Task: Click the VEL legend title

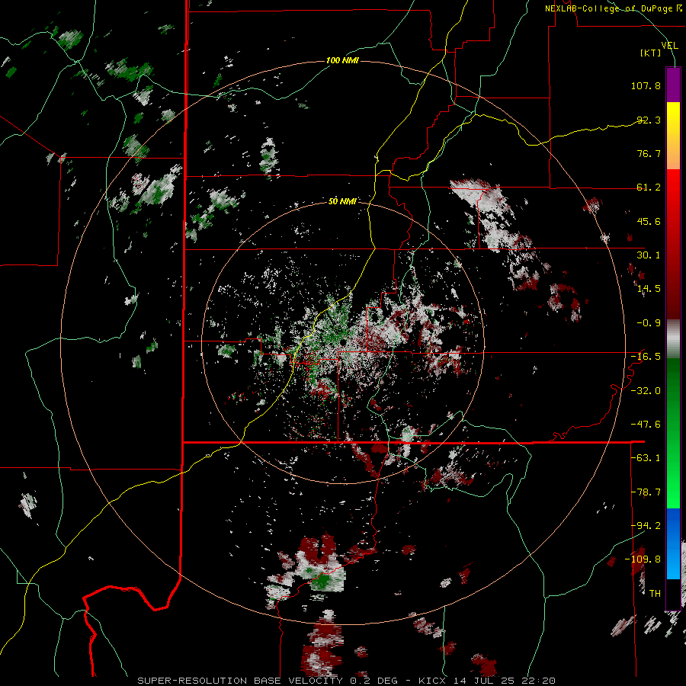Action: pyautogui.click(x=669, y=45)
